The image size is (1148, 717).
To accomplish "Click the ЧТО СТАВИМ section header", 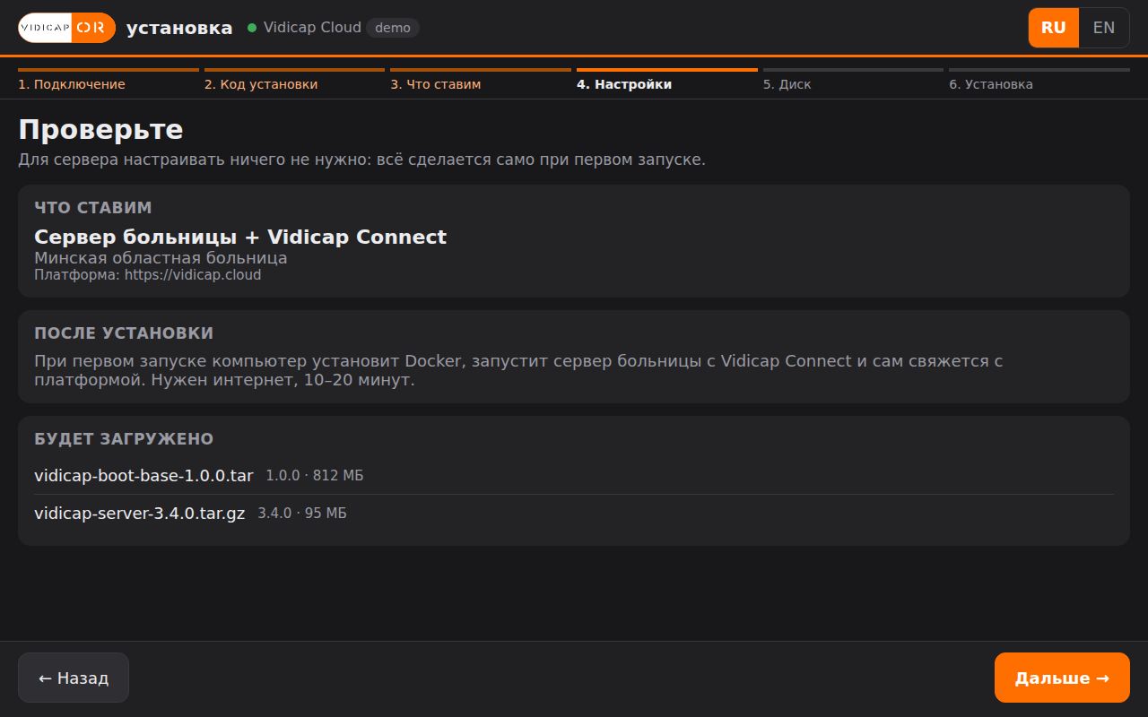I will [x=93, y=208].
